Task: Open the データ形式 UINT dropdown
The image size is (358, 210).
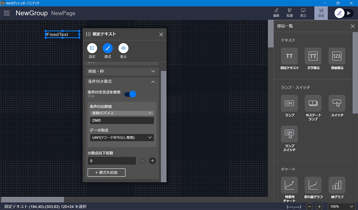Action: coord(122,137)
